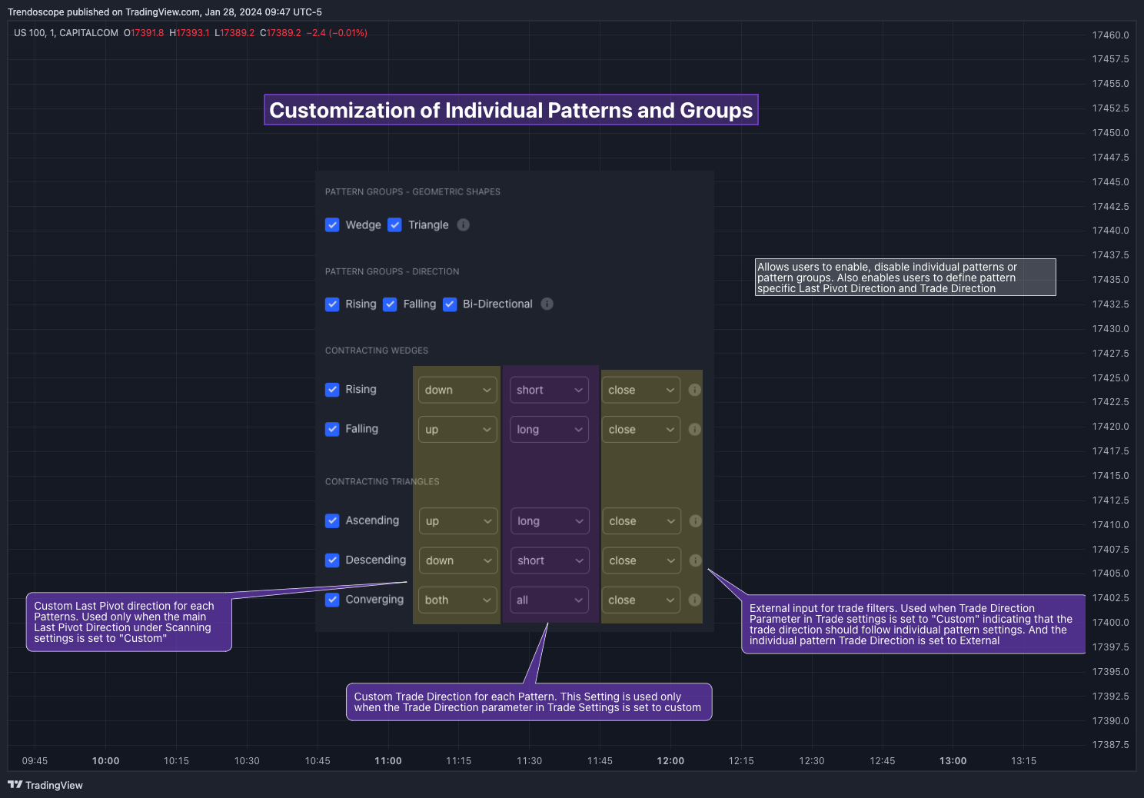Uncheck the Converging triangle checkbox
The width and height of the screenshot is (1144, 798).
(332, 600)
